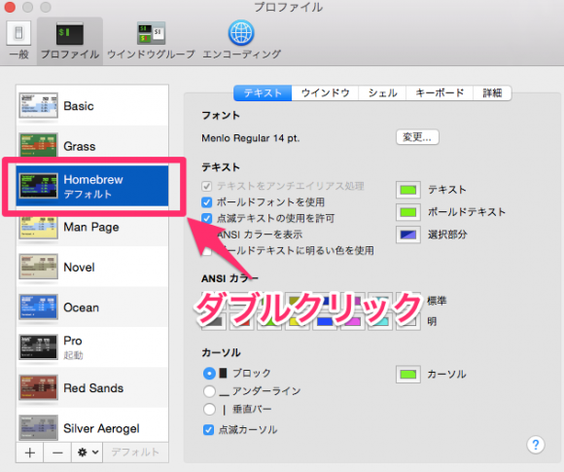Click the plus button to add profile
Image resolution: width=564 pixels, height=472 pixels.
click(30, 453)
